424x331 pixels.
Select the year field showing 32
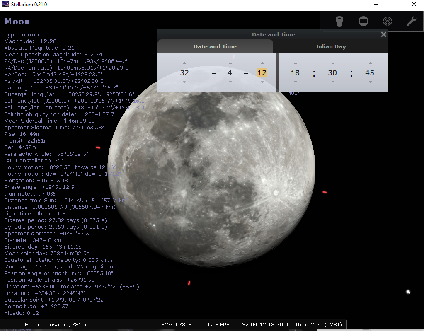coord(184,73)
